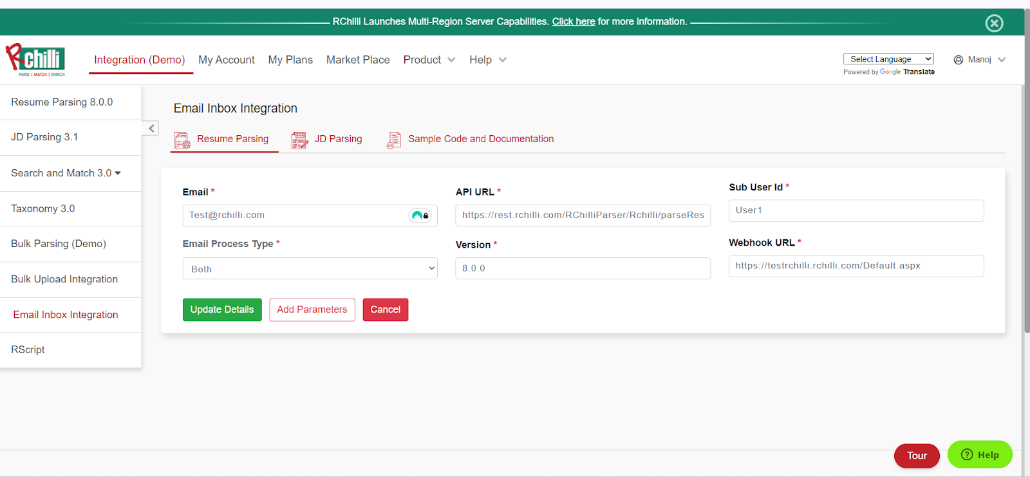The height and width of the screenshot is (478, 1030).
Task: Expand the Product menu
Action: pyautogui.click(x=429, y=60)
